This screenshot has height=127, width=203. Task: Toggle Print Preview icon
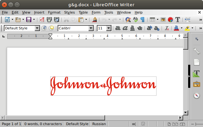[x=57, y=20]
